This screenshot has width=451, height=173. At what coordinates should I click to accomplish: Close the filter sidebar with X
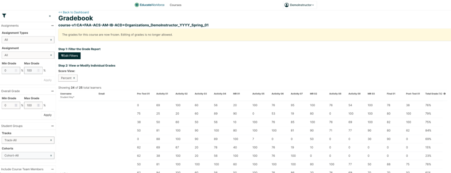pos(50,16)
